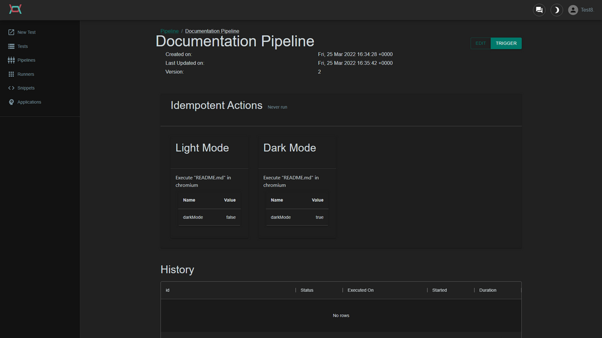602x338 pixels.
Task: Click the New Test pencil icon
Action: [11, 32]
